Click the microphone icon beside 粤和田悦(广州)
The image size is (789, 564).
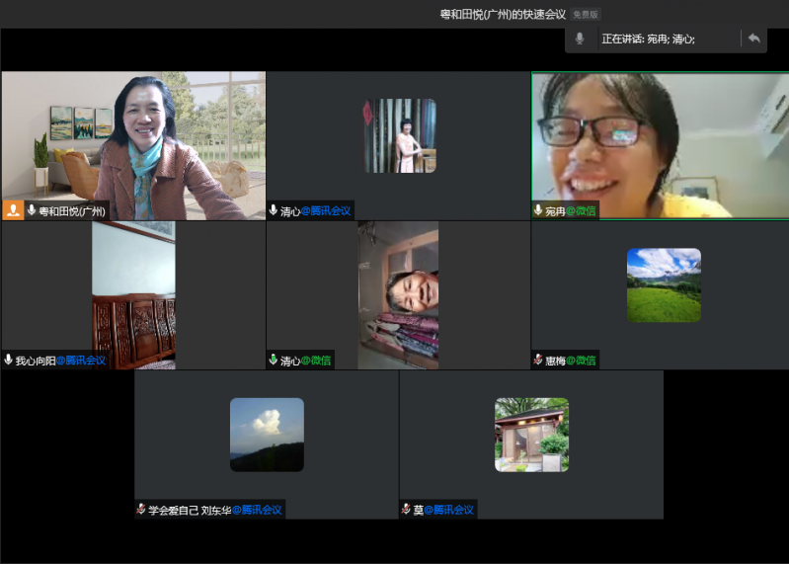pyautogui.click(x=32, y=210)
